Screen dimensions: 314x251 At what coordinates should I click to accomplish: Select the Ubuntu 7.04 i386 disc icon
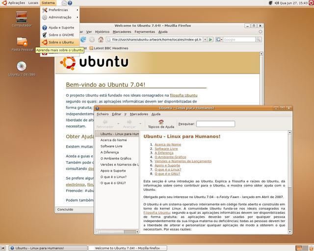tap(21, 67)
